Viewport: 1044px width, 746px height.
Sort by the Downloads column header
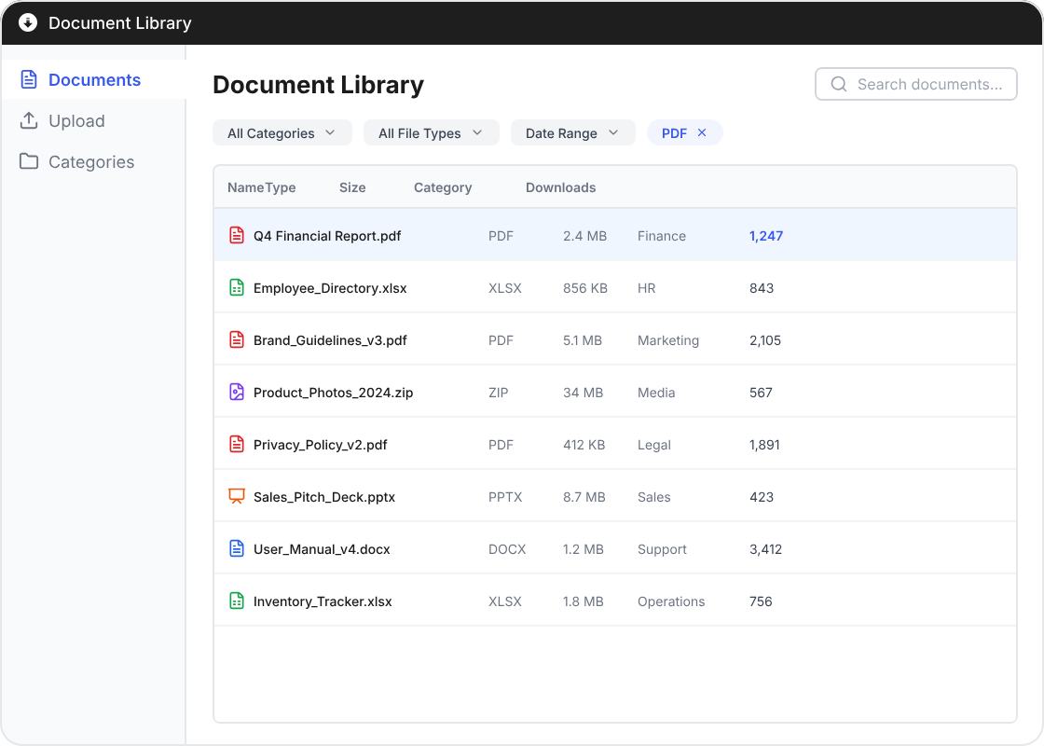coord(560,187)
